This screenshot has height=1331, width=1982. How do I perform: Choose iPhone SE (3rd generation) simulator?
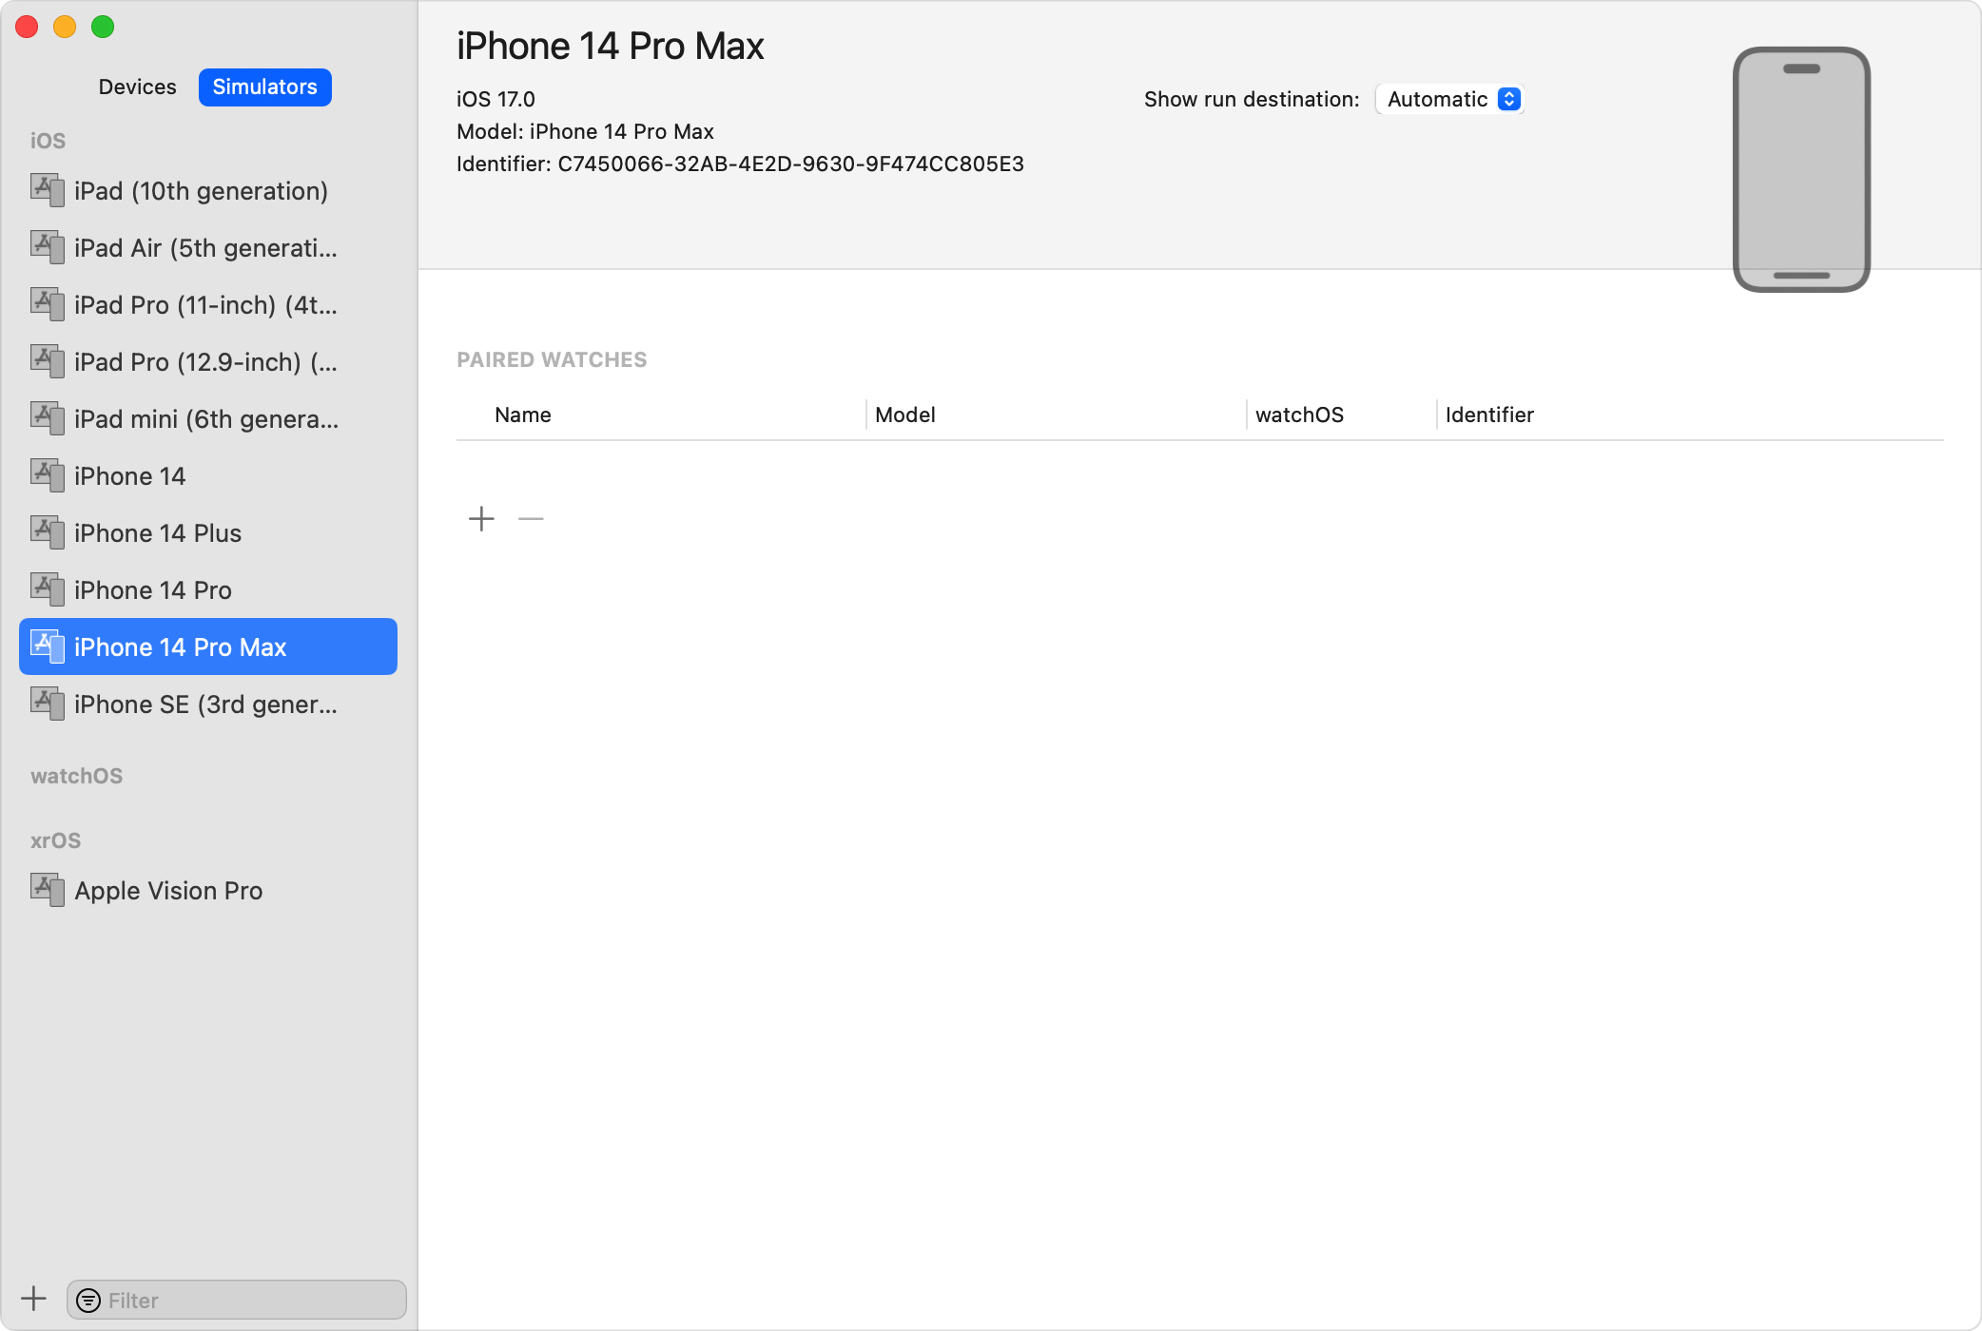(205, 704)
